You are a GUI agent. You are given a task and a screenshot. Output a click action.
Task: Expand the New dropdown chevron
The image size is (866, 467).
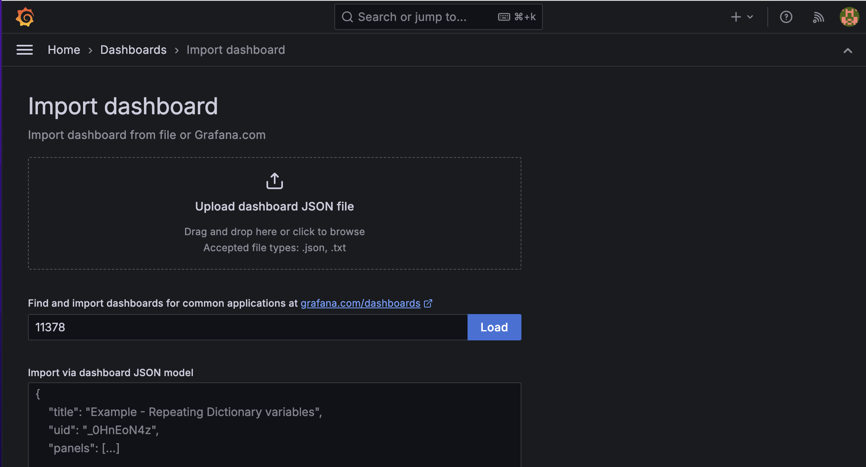coord(750,17)
